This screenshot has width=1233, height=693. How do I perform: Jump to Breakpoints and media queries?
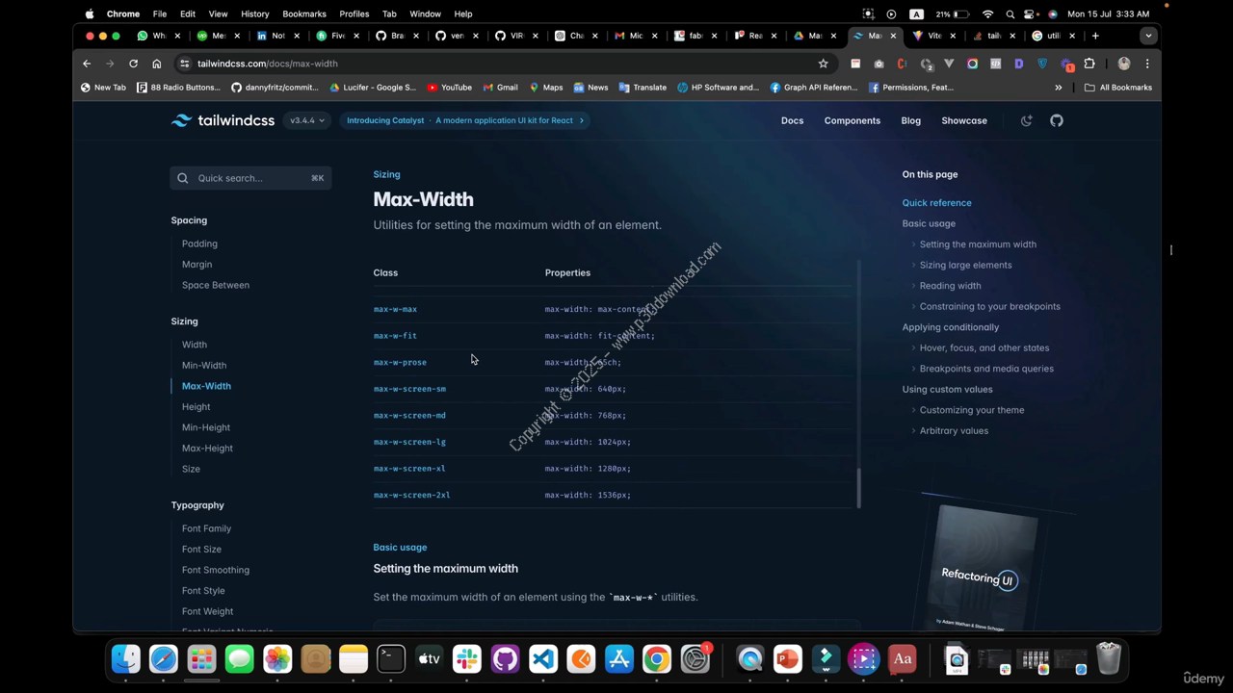click(x=986, y=369)
